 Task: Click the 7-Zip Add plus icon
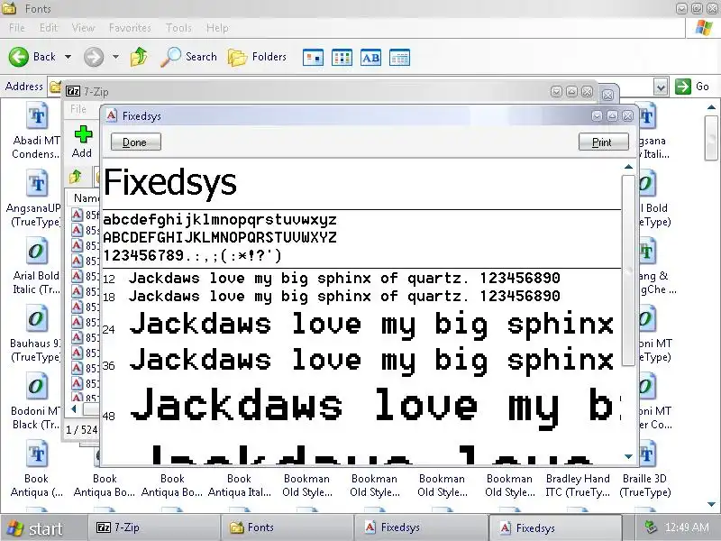point(83,134)
